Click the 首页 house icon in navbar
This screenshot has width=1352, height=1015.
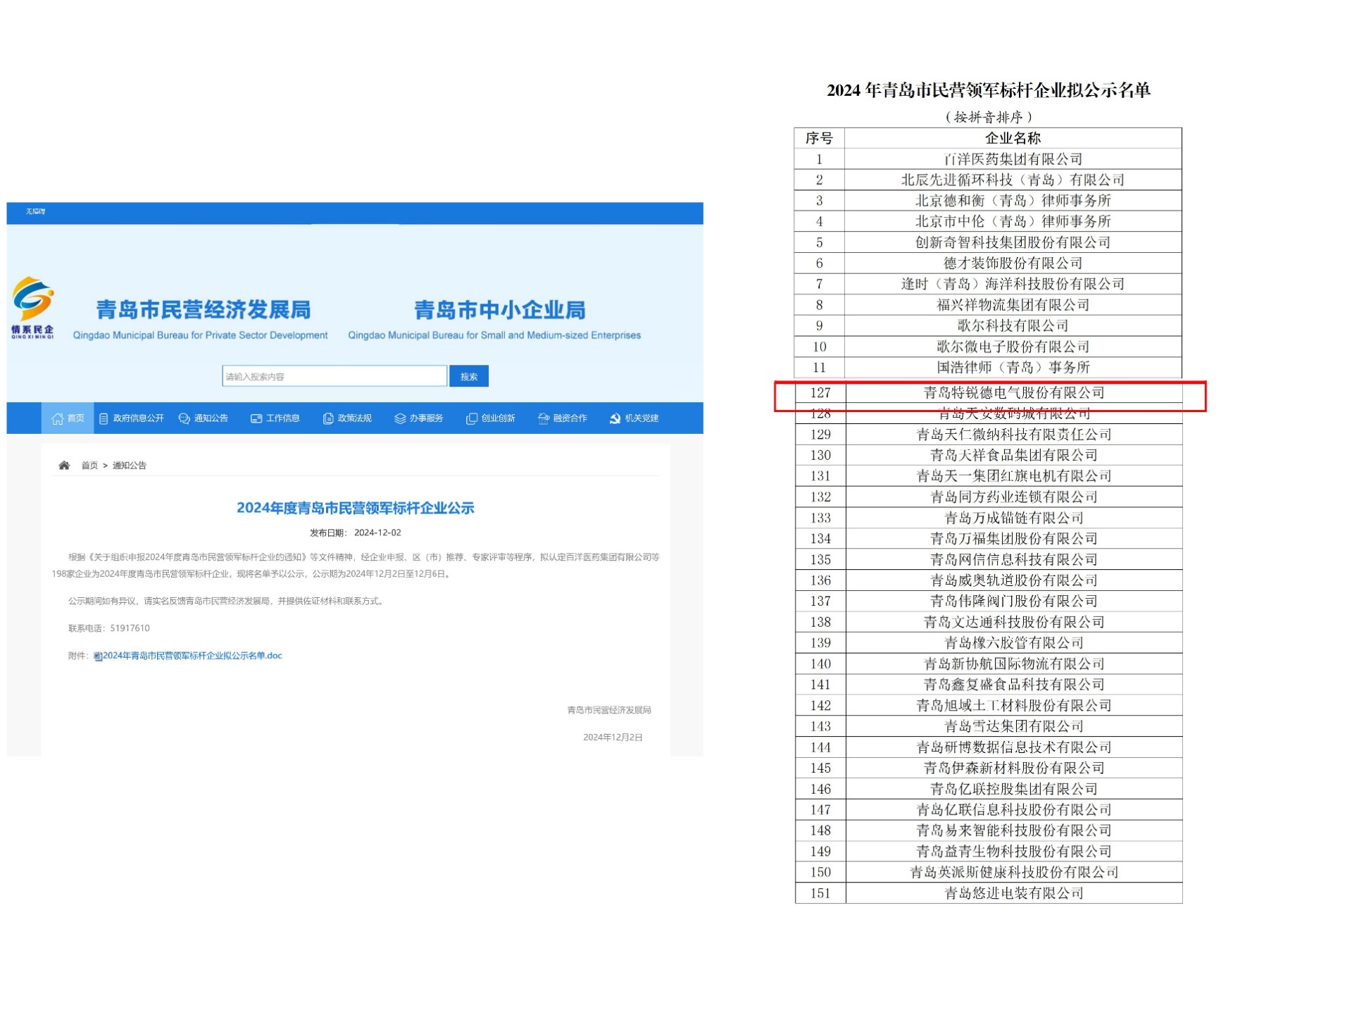(x=58, y=418)
